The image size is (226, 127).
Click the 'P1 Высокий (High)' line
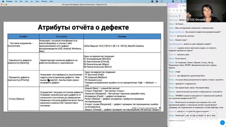tap(94, 75)
